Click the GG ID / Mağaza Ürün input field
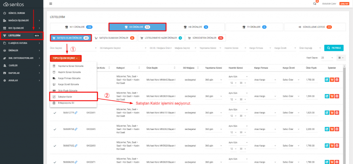 click(160, 48)
